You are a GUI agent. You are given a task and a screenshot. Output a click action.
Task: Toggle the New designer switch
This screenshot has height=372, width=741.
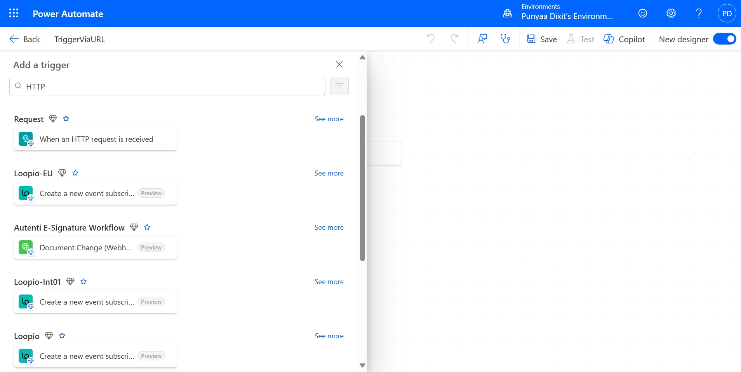click(724, 39)
